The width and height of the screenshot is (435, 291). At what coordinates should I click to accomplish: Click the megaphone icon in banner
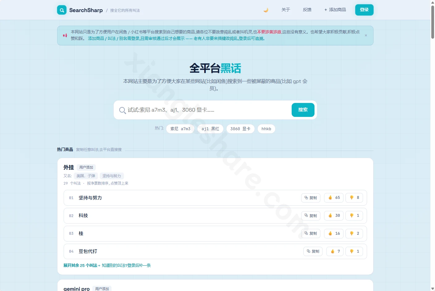click(x=65, y=35)
